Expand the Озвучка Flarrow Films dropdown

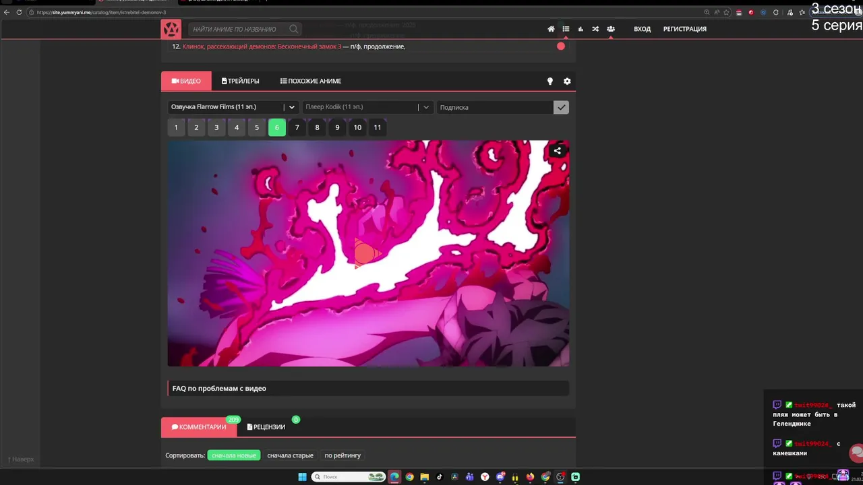click(x=233, y=107)
